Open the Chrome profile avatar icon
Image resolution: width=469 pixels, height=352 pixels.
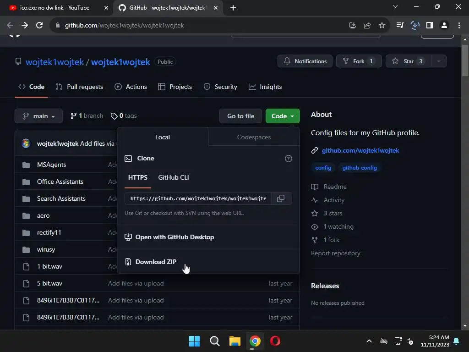click(x=444, y=26)
